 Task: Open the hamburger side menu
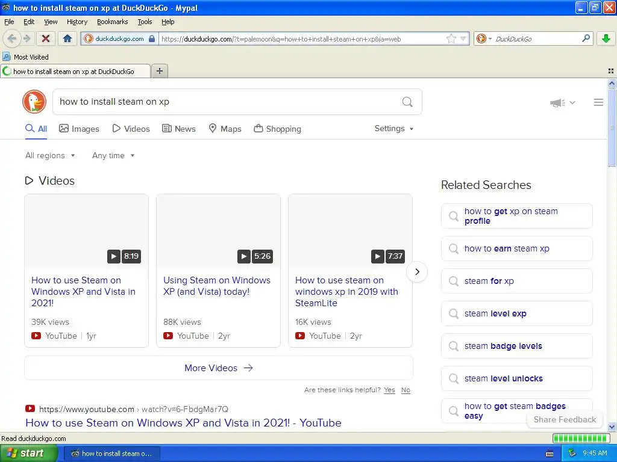click(x=598, y=102)
